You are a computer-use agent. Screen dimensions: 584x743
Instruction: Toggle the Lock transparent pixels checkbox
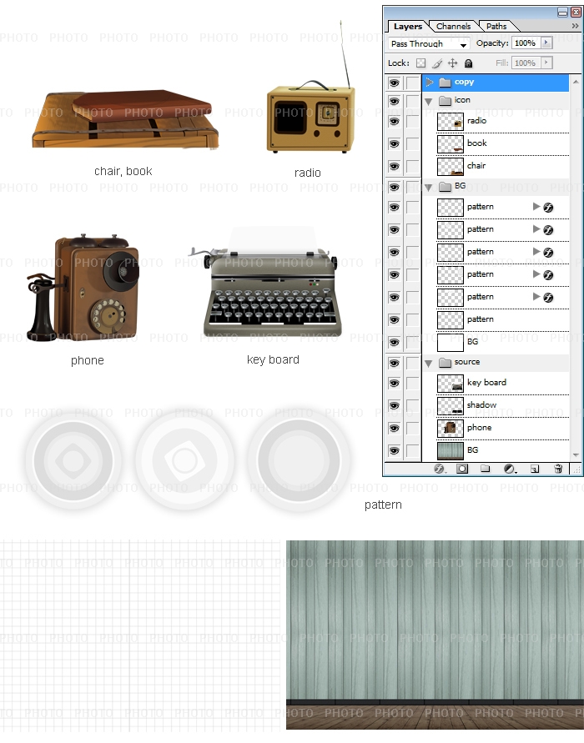(x=421, y=63)
